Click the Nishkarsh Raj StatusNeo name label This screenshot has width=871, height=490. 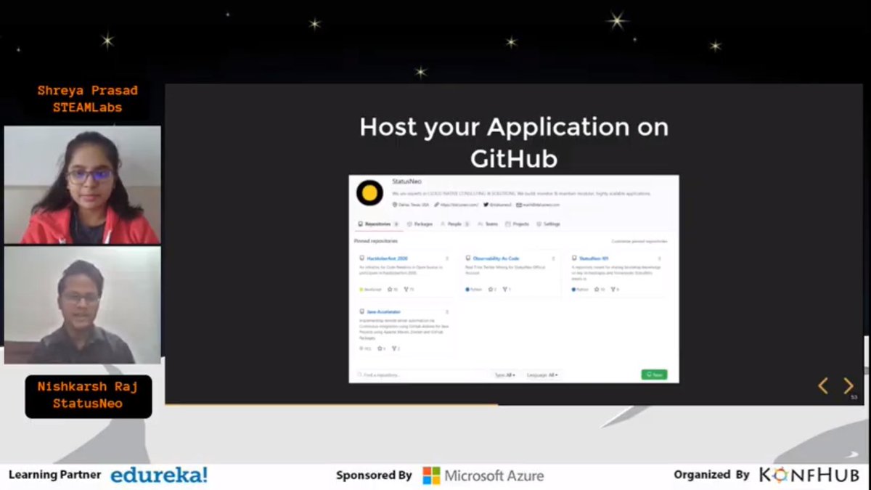(x=88, y=396)
